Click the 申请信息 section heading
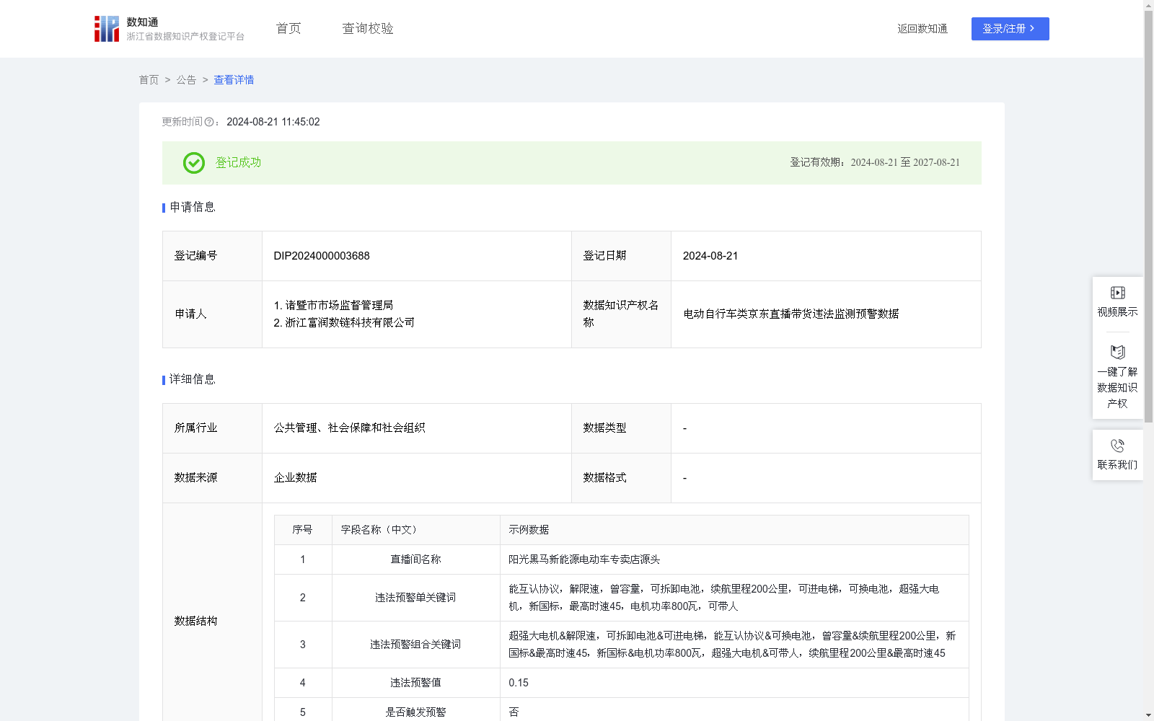The image size is (1154, 721). click(193, 208)
